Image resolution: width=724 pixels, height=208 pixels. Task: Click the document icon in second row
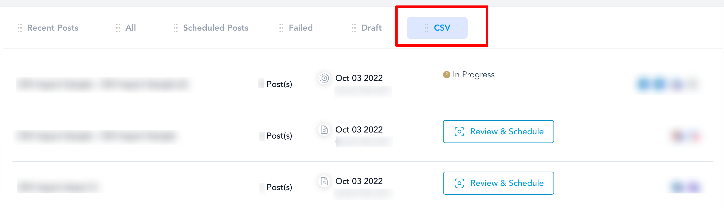point(324,130)
